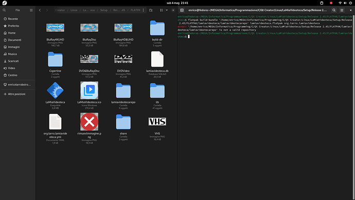Click the flatpak build-bundle command text

(265, 22)
